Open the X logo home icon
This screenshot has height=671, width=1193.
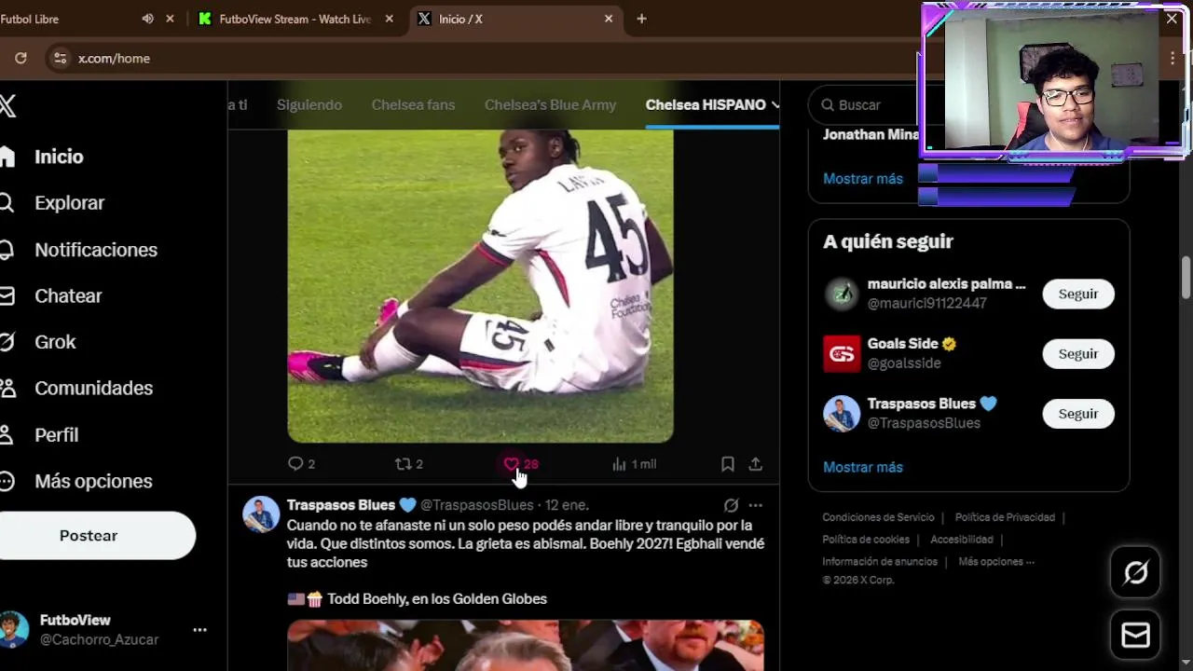(x=7, y=105)
